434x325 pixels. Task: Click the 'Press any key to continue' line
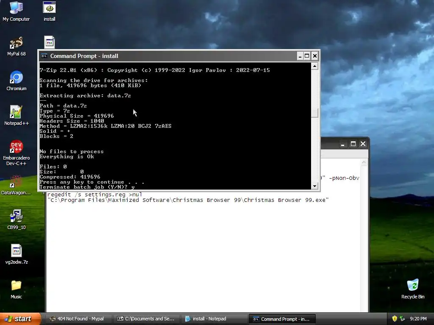click(92, 182)
